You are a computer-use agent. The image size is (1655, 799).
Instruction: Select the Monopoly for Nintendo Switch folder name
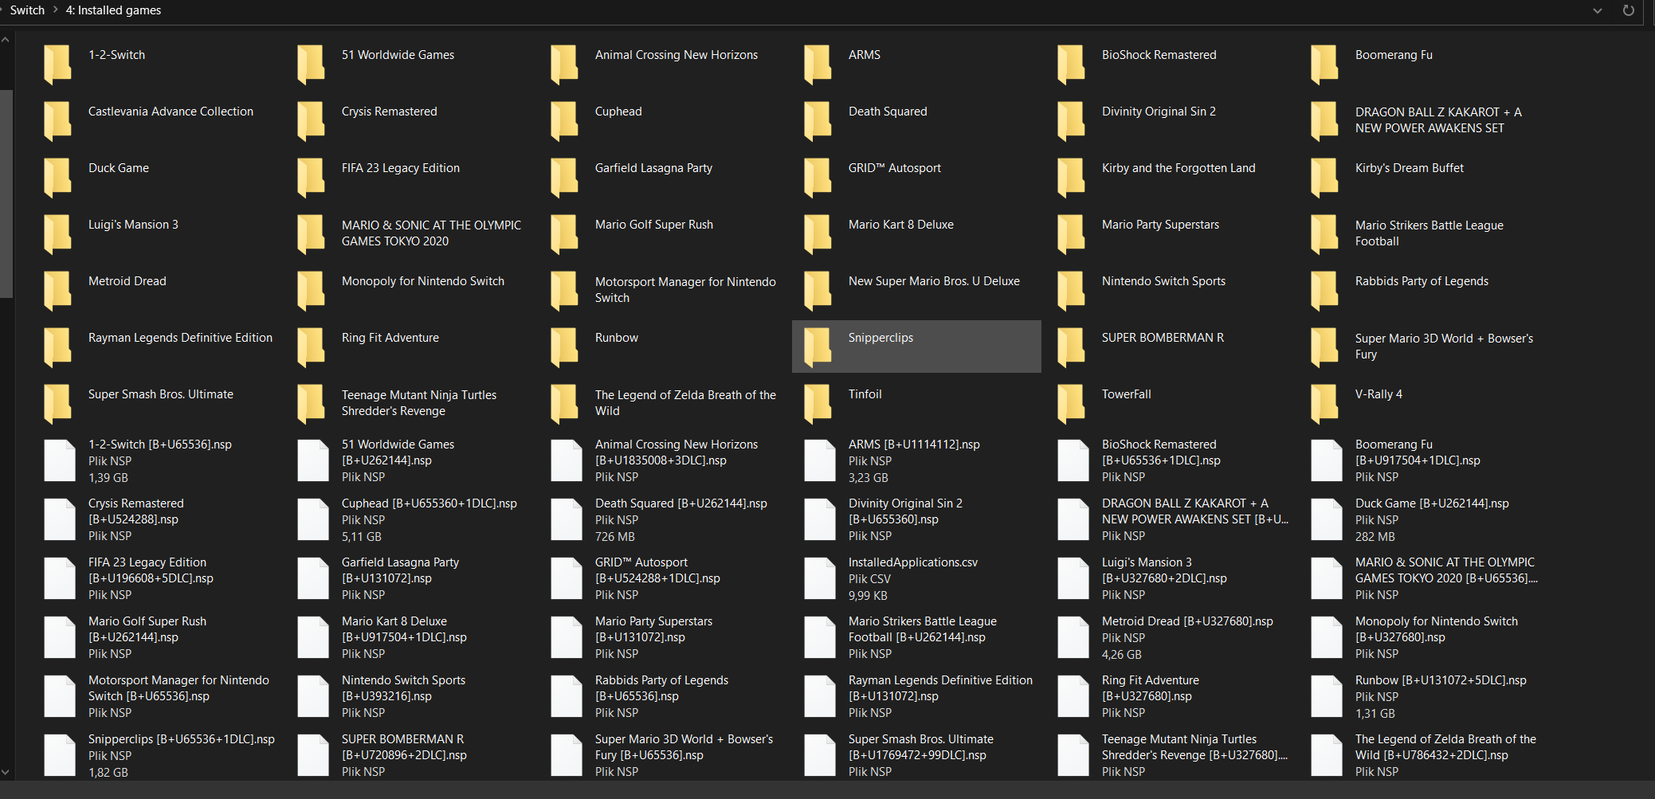click(422, 281)
